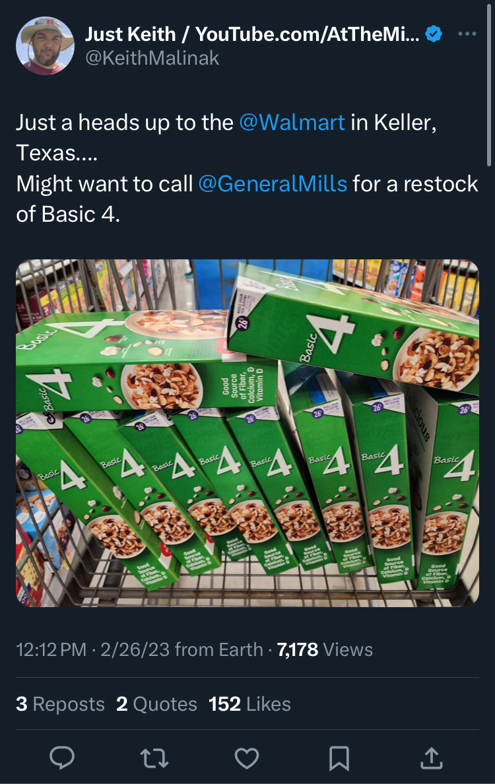Viewport: 495px width, 784px height.
Task: Open the share upload icon
Action: (x=432, y=758)
